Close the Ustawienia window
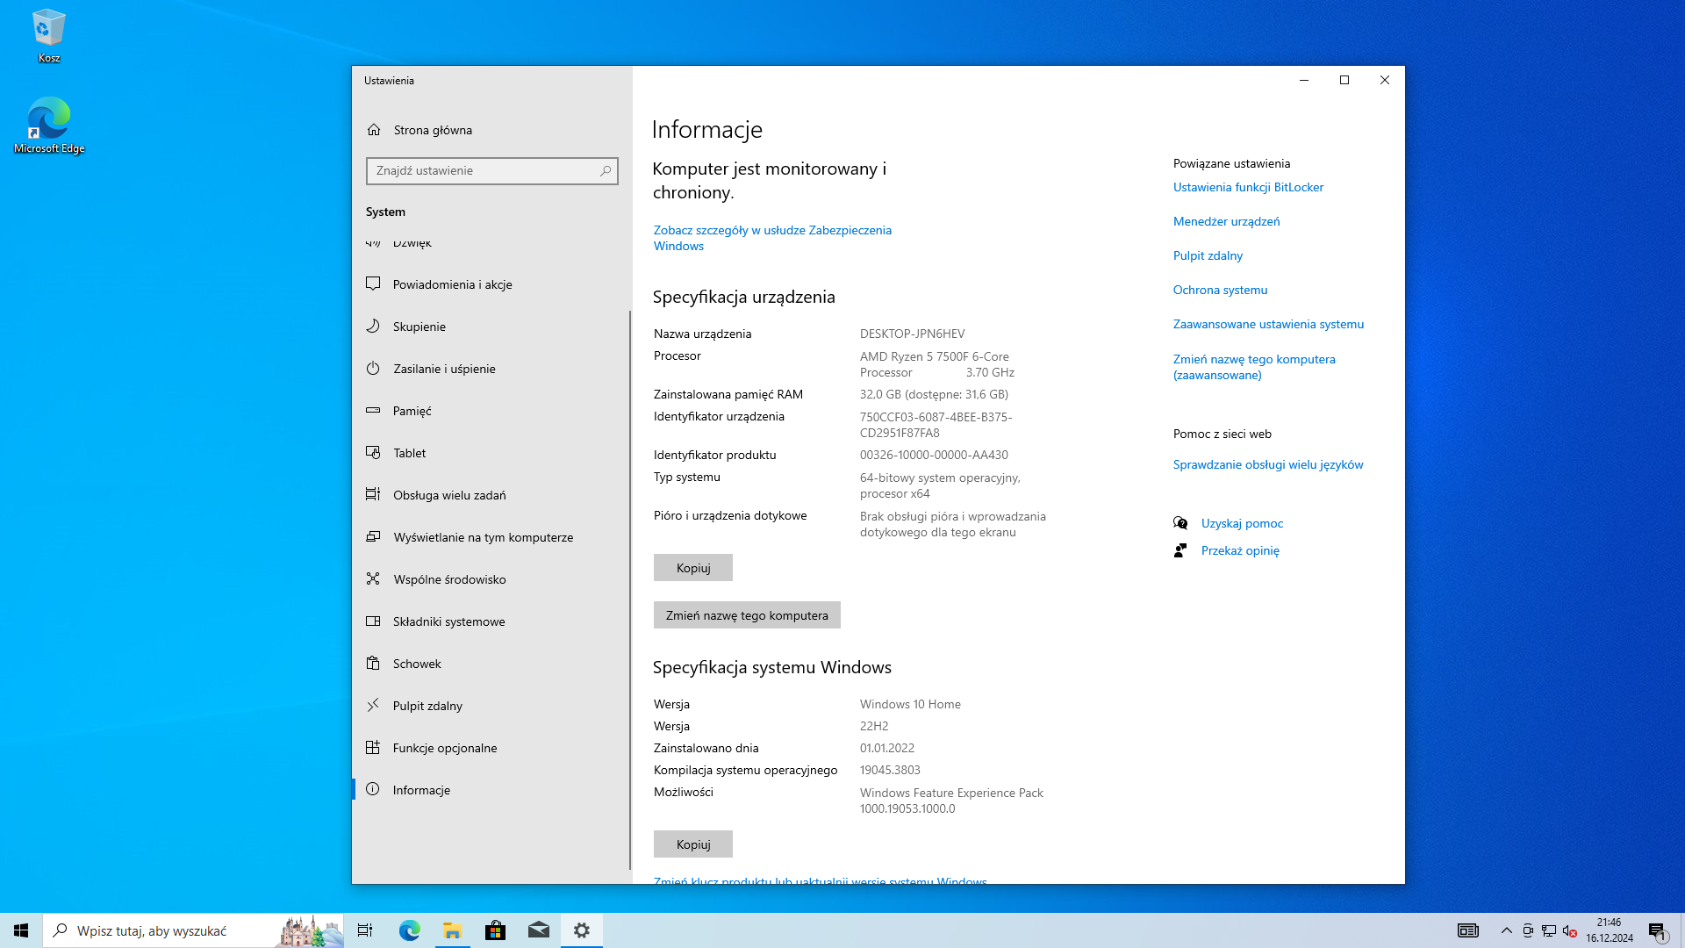 click(x=1385, y=80)
